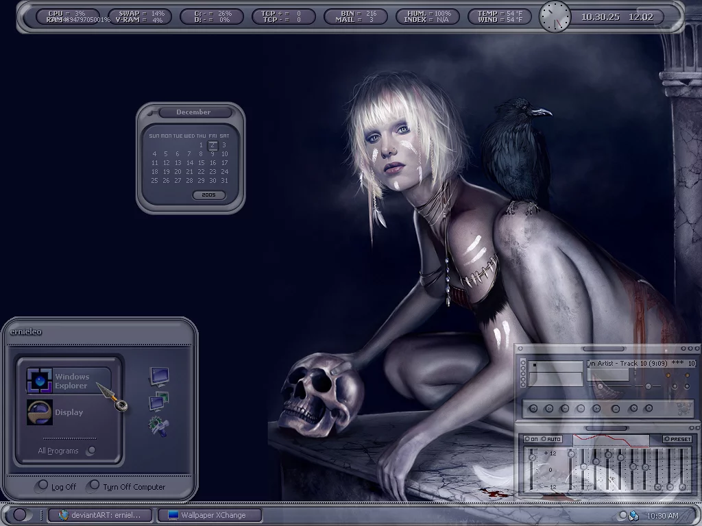Open the equalizer PRESET dropdown
This screenshot has width=702, height=526.
[x=677, y=439]
